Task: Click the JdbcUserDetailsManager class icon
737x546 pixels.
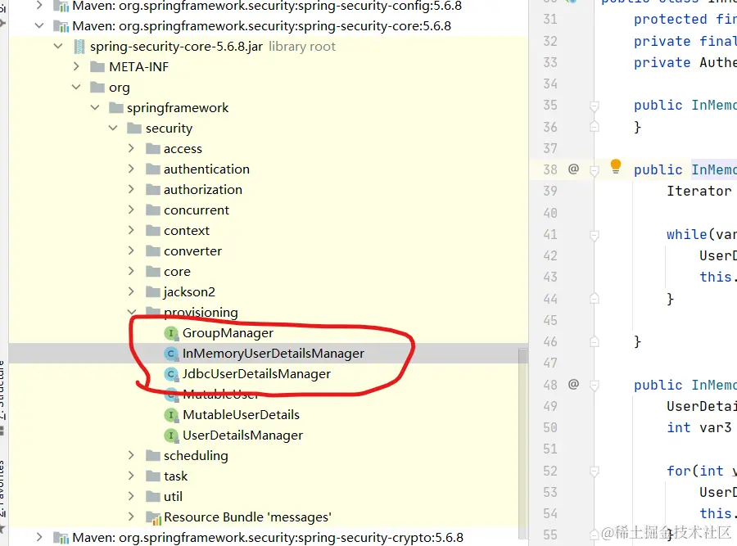Action: [x=171, y=374]
